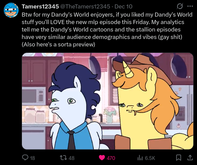The image size is (197, 165).
Task: Open replies via the 18 count
Action: click(32, 158)
